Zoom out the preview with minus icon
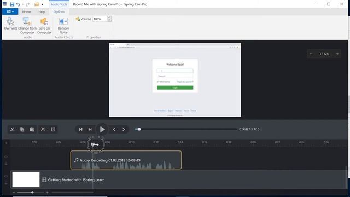 tap(311, 54)
